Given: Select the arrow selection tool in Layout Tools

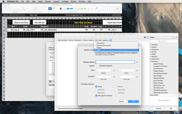Looking at the screenshot, I should click(50, 9).
